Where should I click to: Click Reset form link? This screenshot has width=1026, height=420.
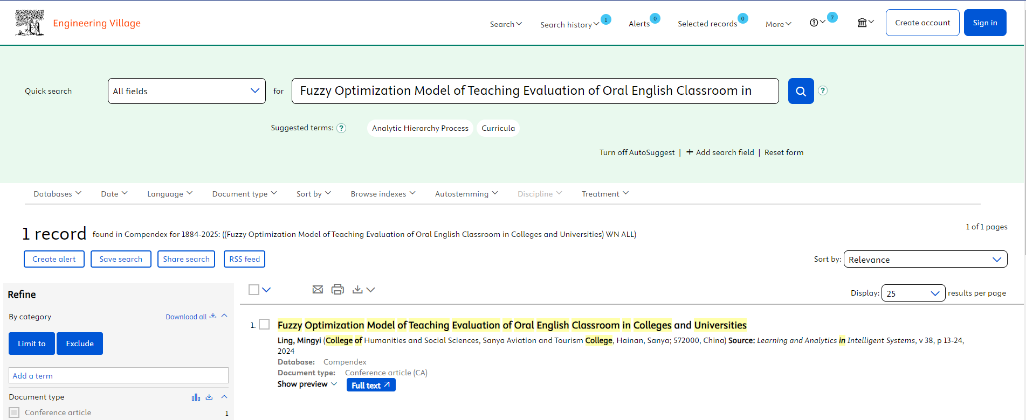coord(784,152)
